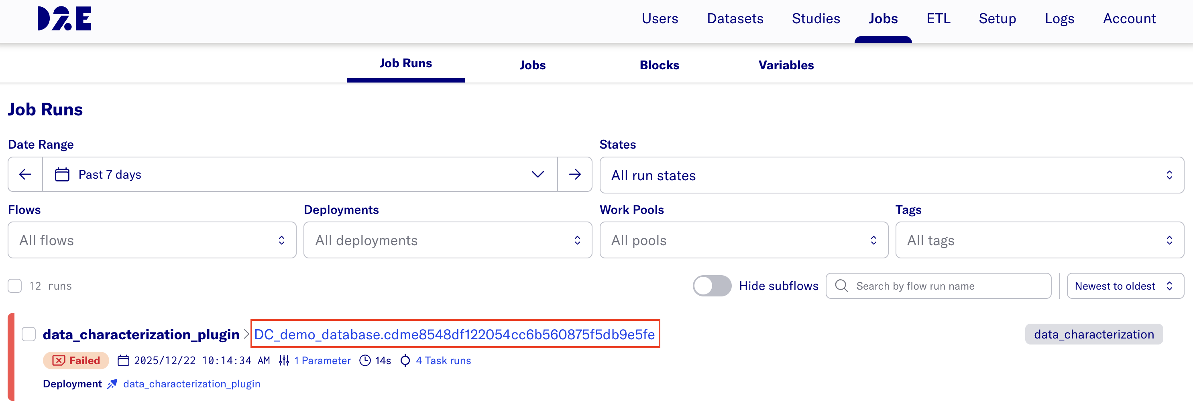Click the rocket icon beside Deployment
This screenshot has width=1193, height=407.
112,384
